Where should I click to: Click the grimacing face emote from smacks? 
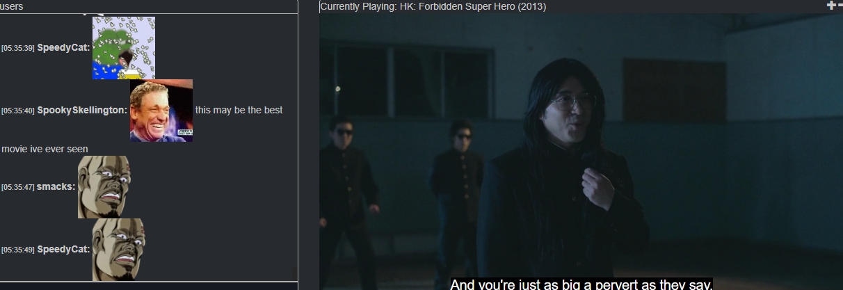coord(104,187)
